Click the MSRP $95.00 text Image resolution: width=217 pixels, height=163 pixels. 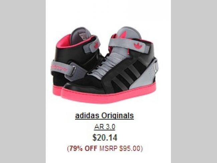(120, 148)
